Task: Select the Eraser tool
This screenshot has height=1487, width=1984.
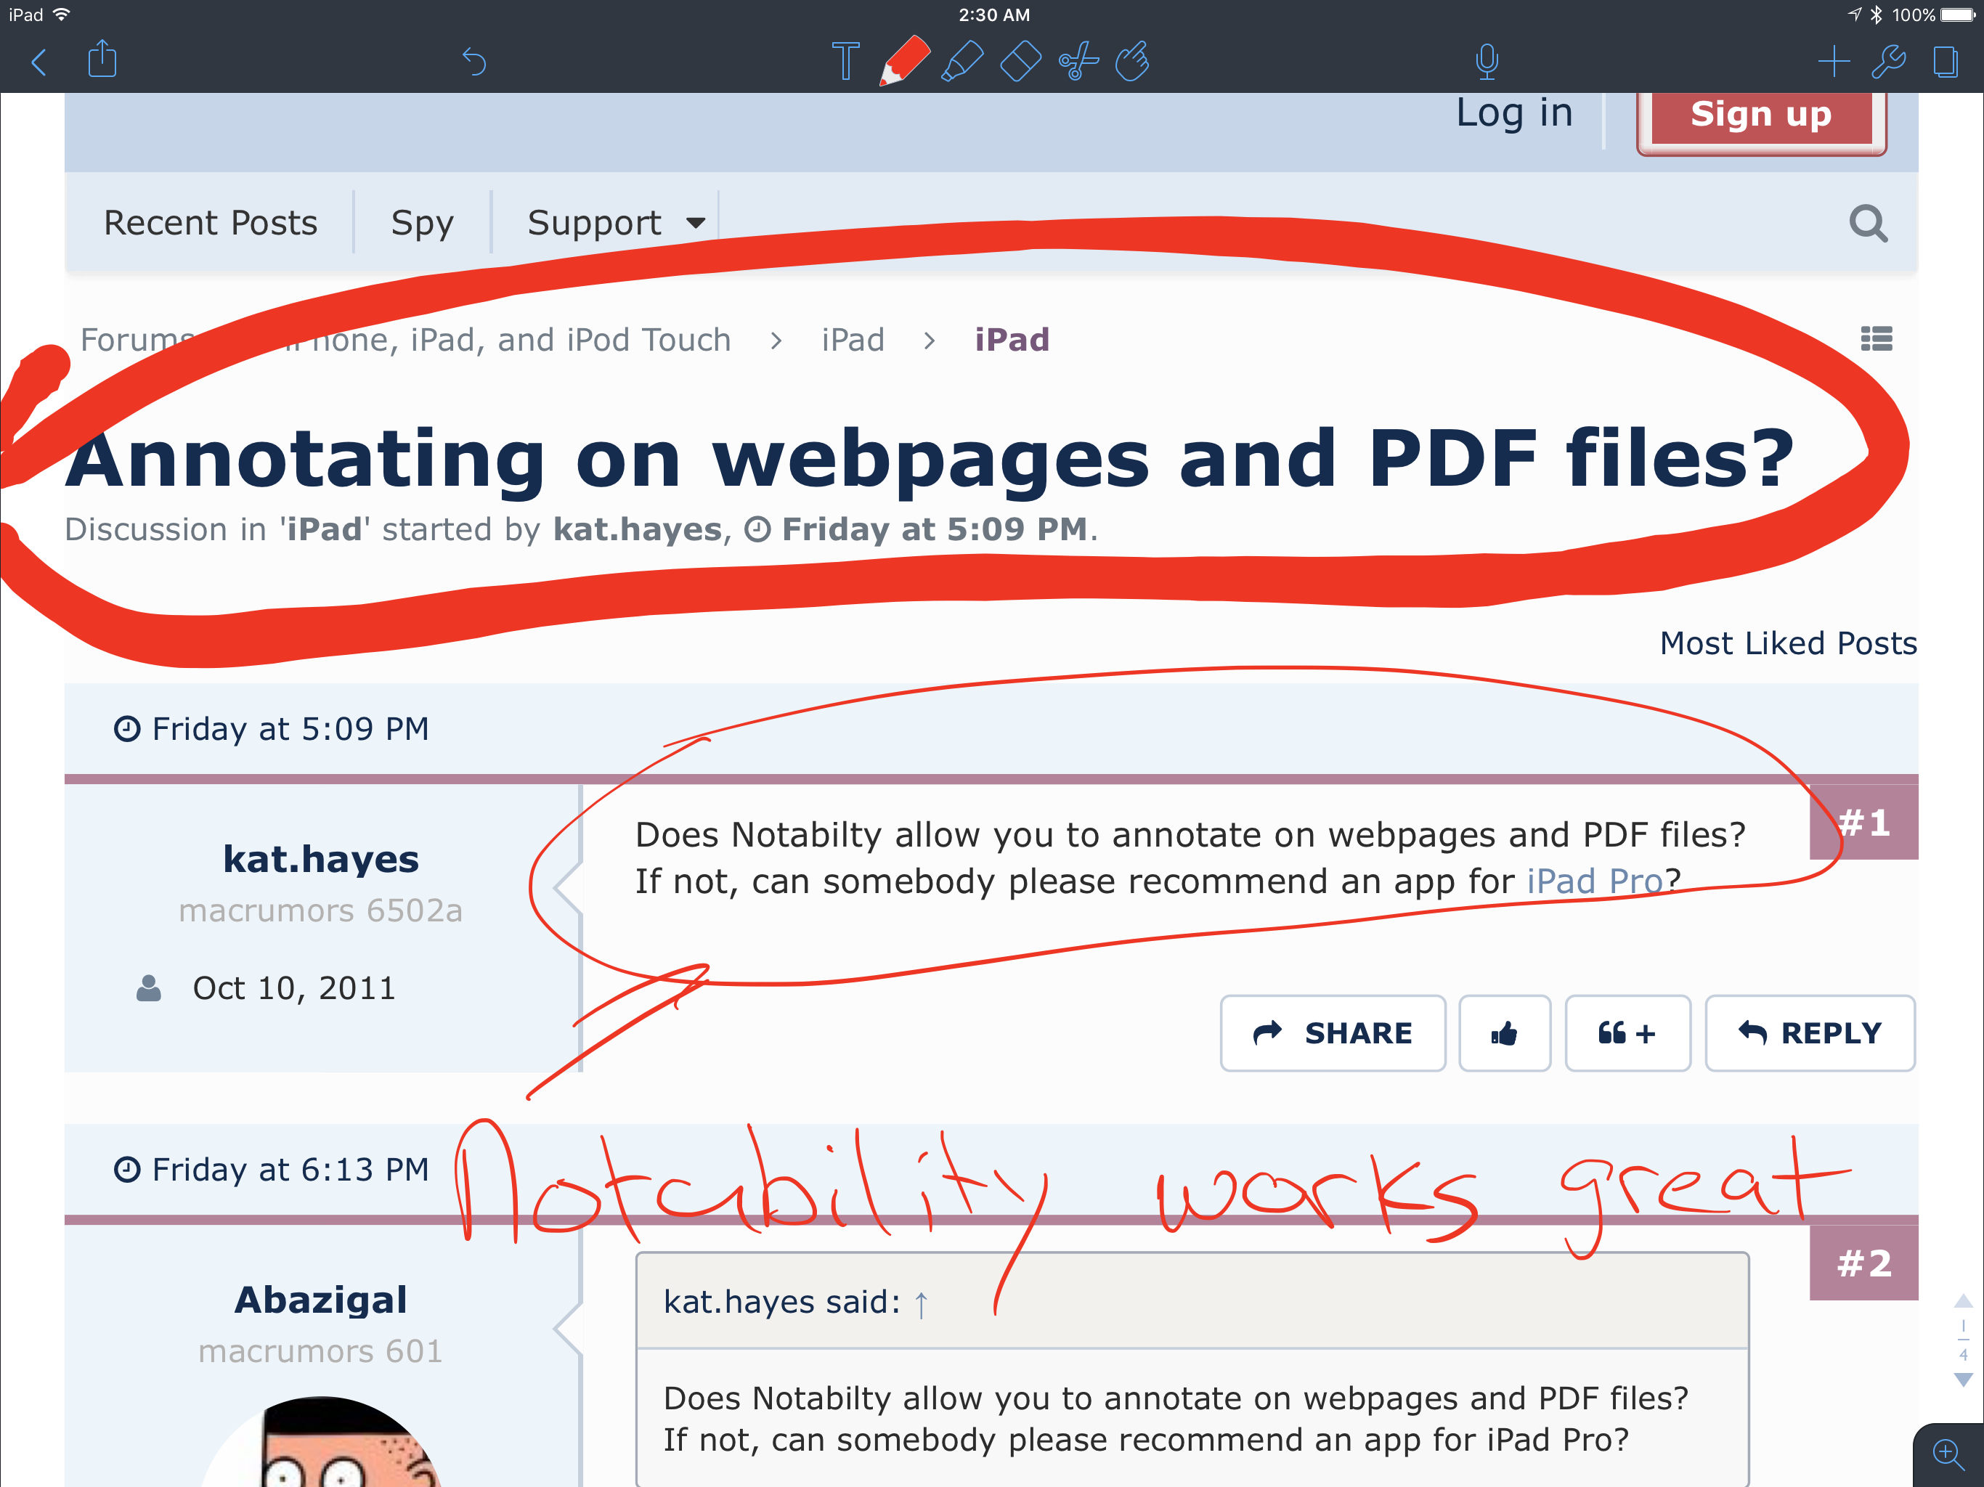Action: [x=1020, y=61]
